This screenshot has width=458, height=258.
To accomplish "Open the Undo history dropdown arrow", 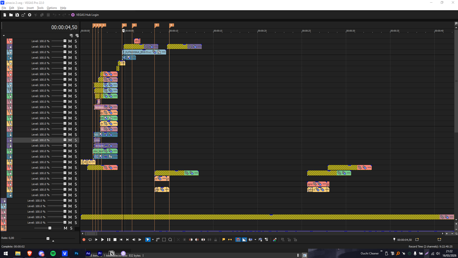I will [x=58, y=15].
